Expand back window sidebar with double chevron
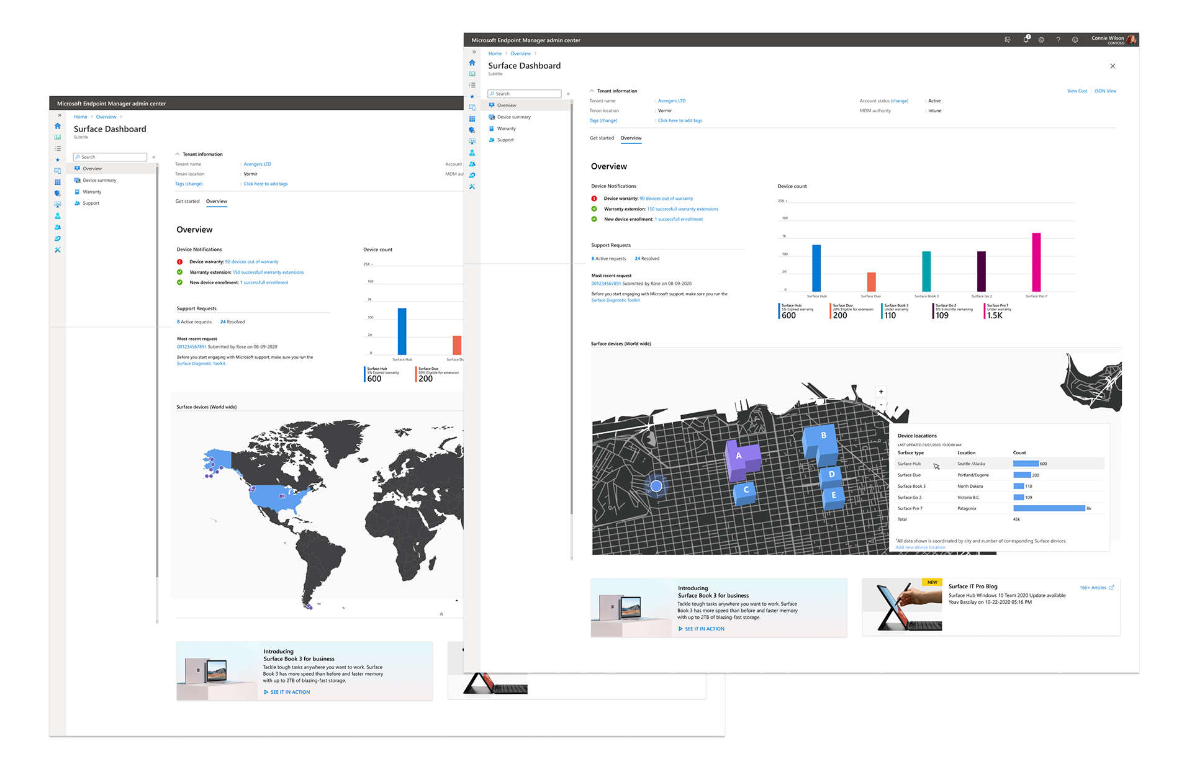The image size is (1192, 764). point(60,115)
